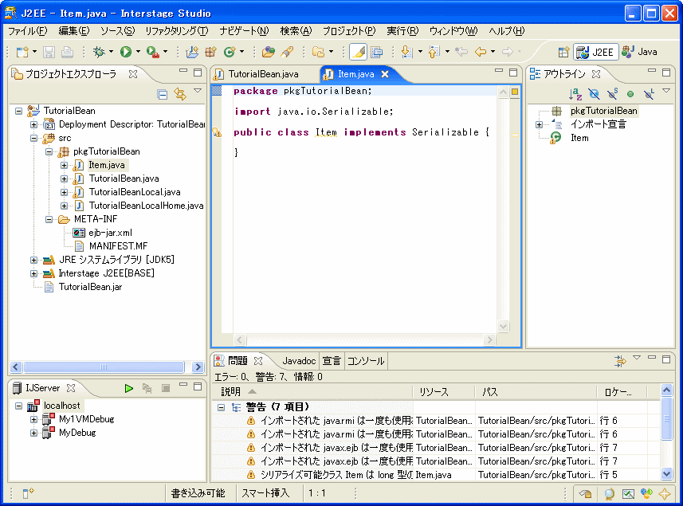Switch to the Java perspective
The height and width of the screenshot is (506, 683).
click(639, 53)
